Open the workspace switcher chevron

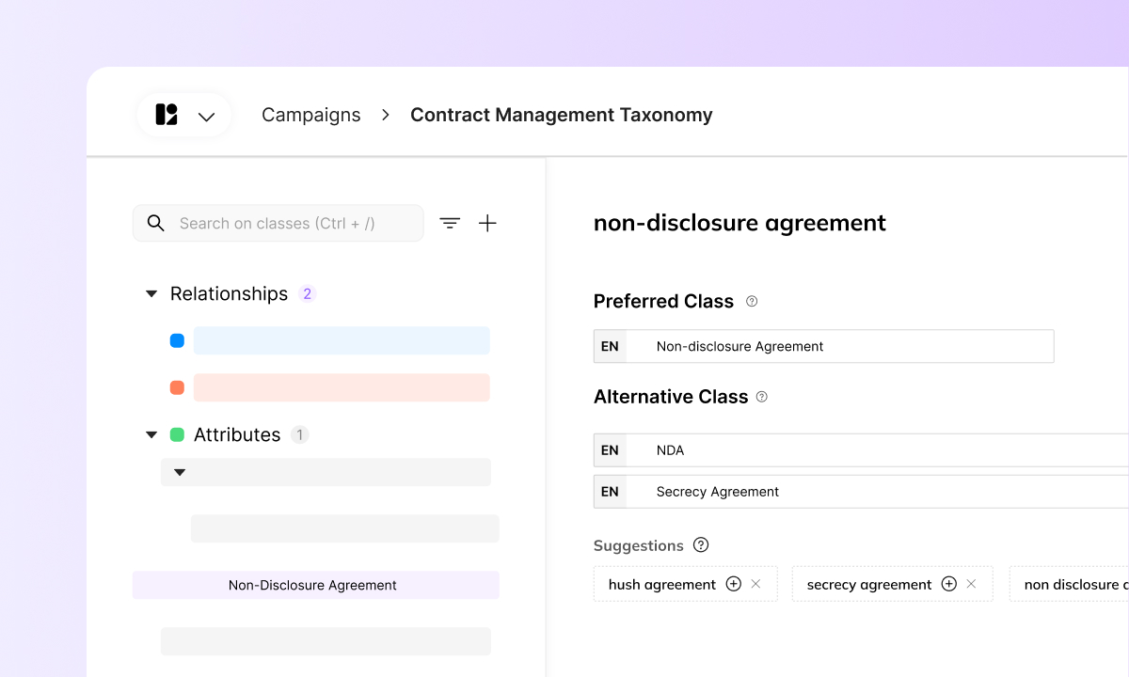pos(207,117)
